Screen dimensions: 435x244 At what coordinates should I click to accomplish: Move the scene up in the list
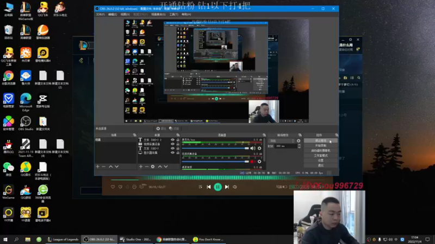coord(111,166)
